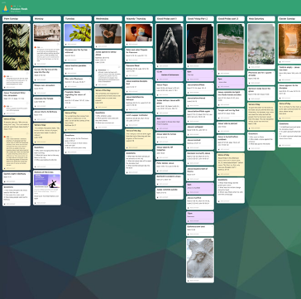
Task: Open the Jesus before Herod card
Action: coord(200,102)
